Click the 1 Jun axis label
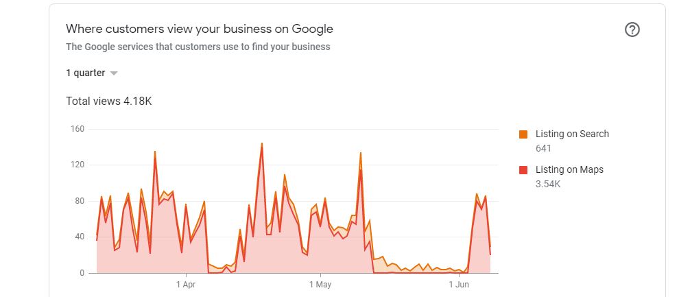This screenshot has height=297, width=679. (459, 285)
